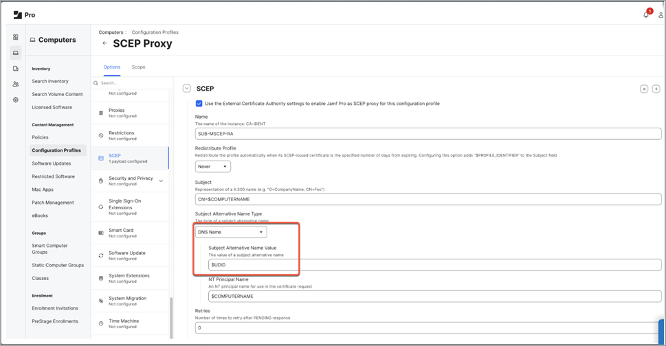This screenshot has height=346, width=666.
Task: Remove the SCEP payload with X button
Action: pos(644,89)
